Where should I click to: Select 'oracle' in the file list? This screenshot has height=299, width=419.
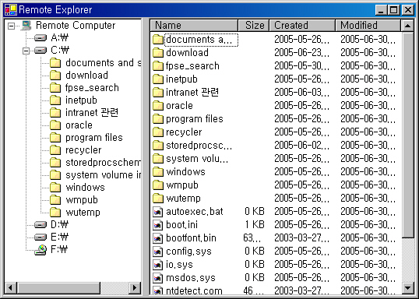[x=179, y=106]
